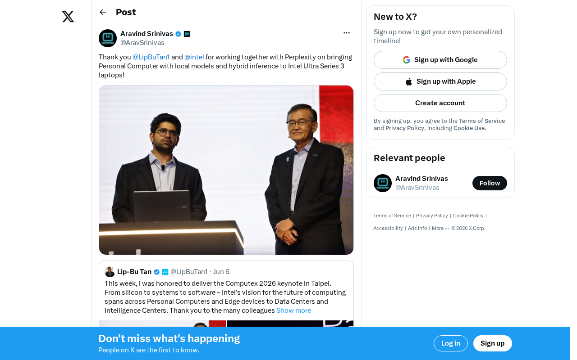
Task: Open @LipBuTan1 mention in the post text
Action: pos(151,57)
